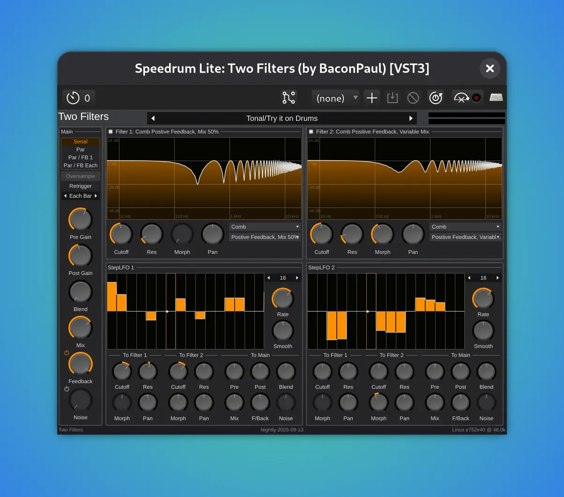
Task: Click Filter 1 Cutoff knob
Action: tap(121, 234)
